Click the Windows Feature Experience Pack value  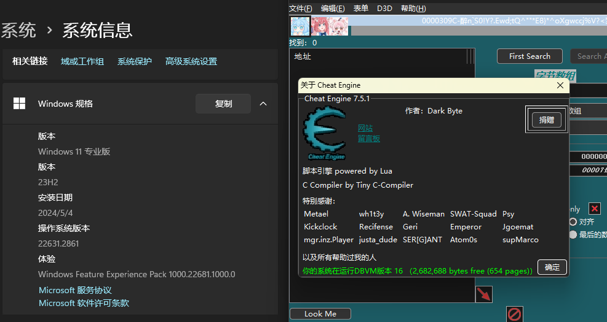tap(137, 274)
